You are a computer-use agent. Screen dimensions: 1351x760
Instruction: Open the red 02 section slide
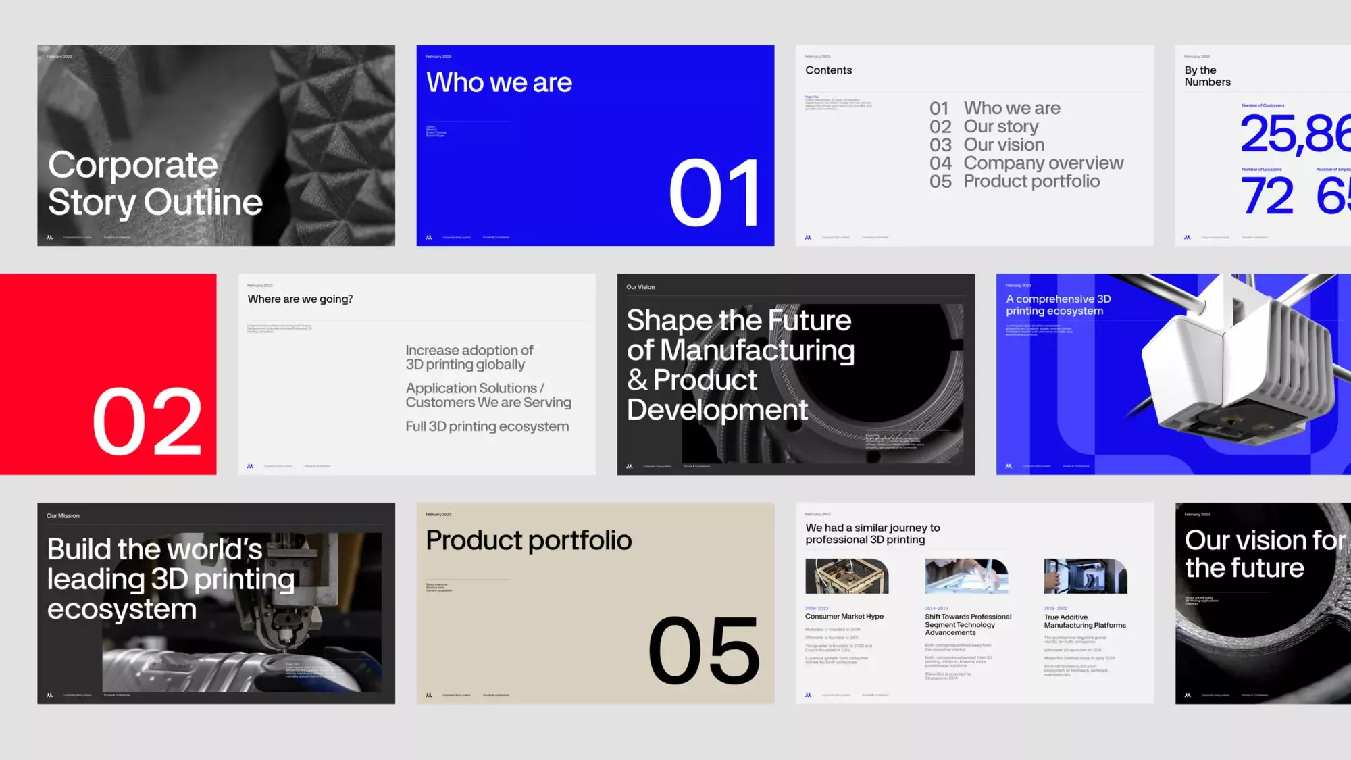pyautogui.click(x=108, y=374)
